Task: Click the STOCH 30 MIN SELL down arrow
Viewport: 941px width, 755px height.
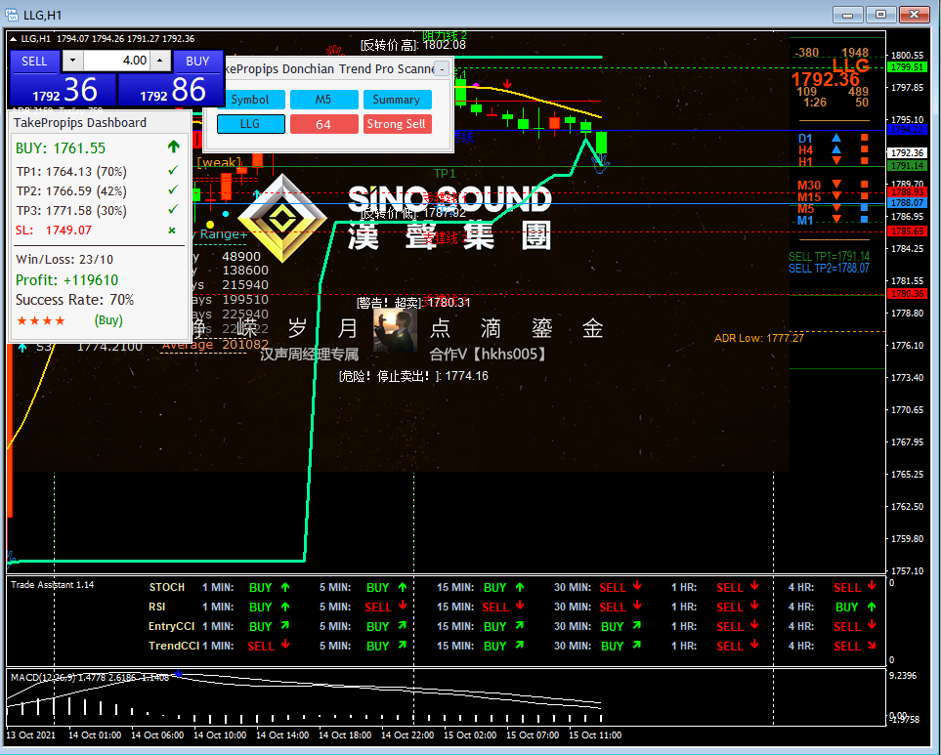Action: coord(637,586)
